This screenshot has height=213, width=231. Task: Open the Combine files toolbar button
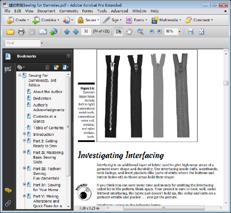(46, 20)
